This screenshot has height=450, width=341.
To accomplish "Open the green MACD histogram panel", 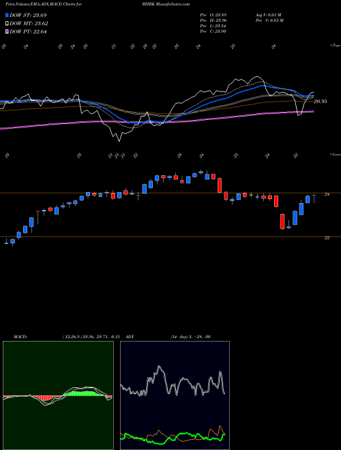I will click(x=58, y=395).
